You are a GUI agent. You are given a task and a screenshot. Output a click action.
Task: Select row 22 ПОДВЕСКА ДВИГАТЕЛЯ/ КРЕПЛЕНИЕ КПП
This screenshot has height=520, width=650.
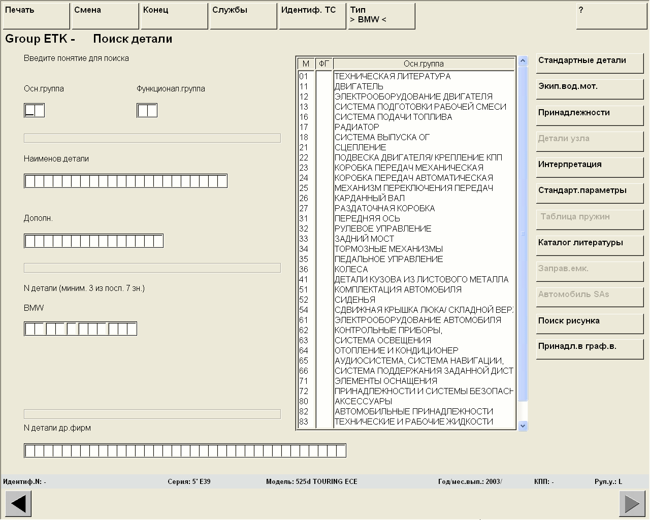pos(406,157)
